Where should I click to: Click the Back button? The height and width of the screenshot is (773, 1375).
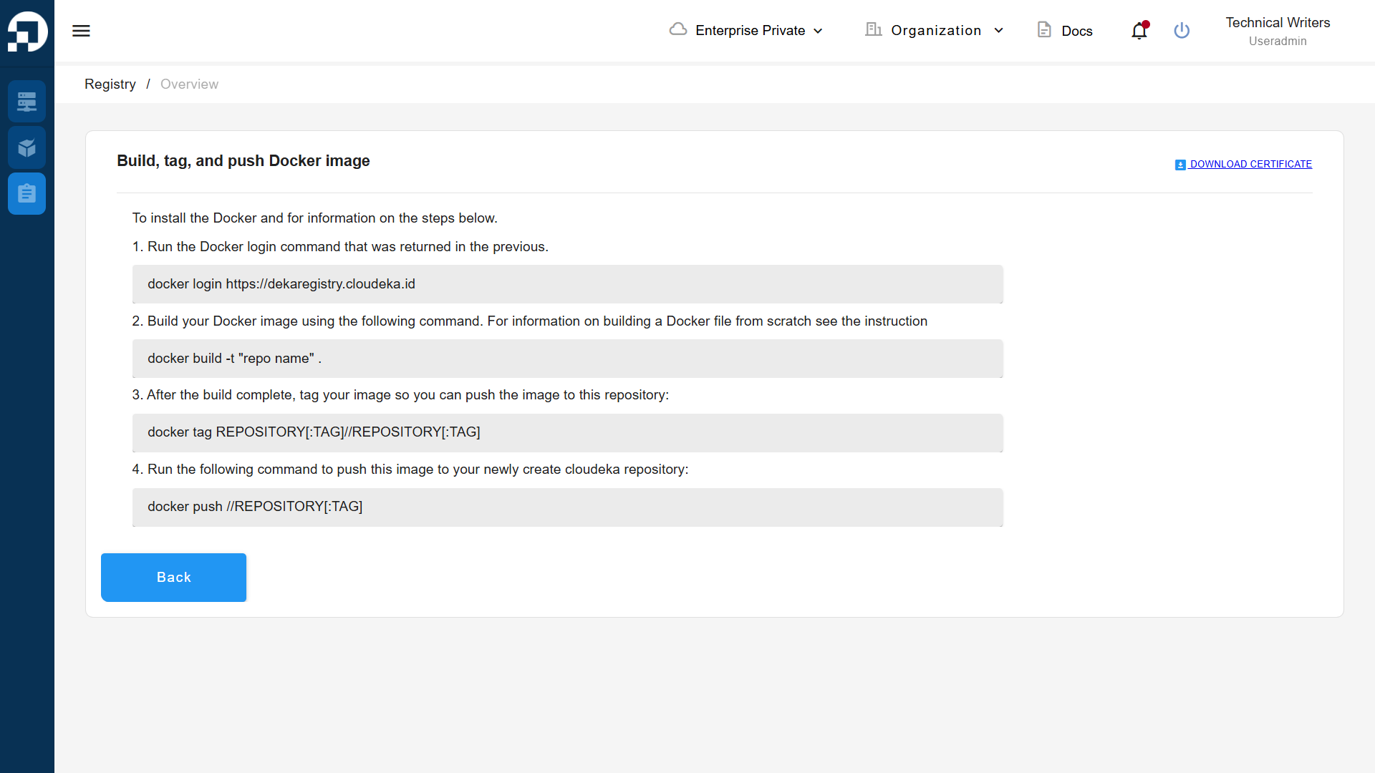pyautogui.click(x=173, y=578)
